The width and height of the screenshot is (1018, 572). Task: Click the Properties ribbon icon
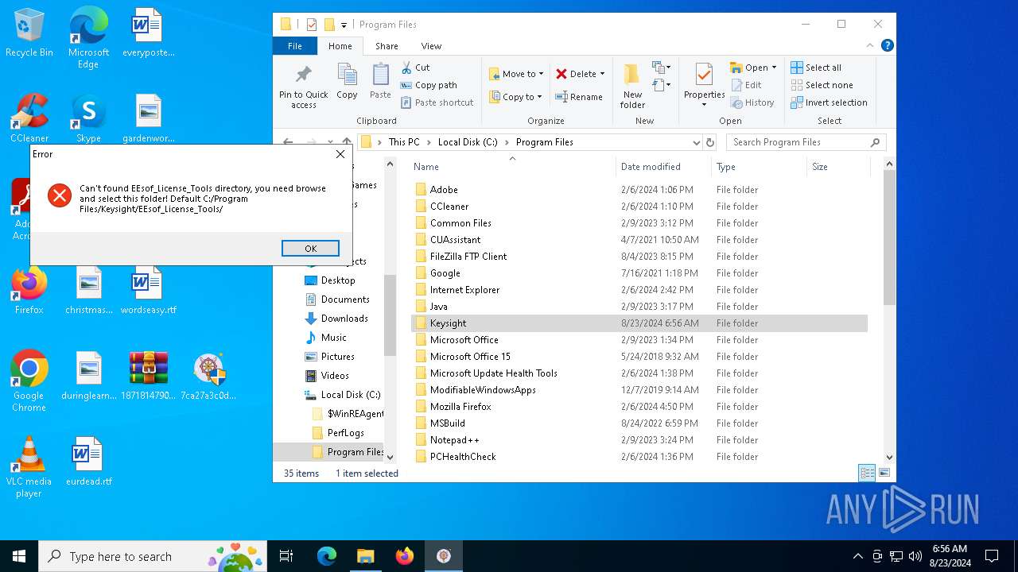tap(704, 86)
